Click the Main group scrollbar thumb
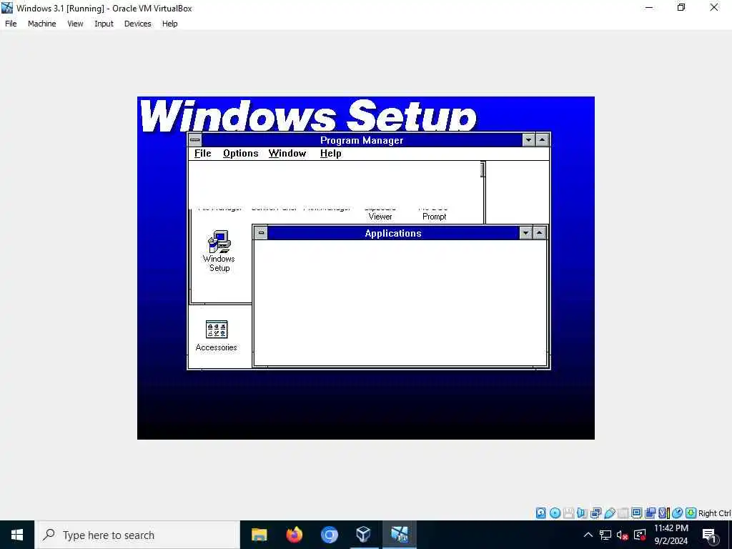The height and width of the screenshot is (549, 732). coord(483,170)
